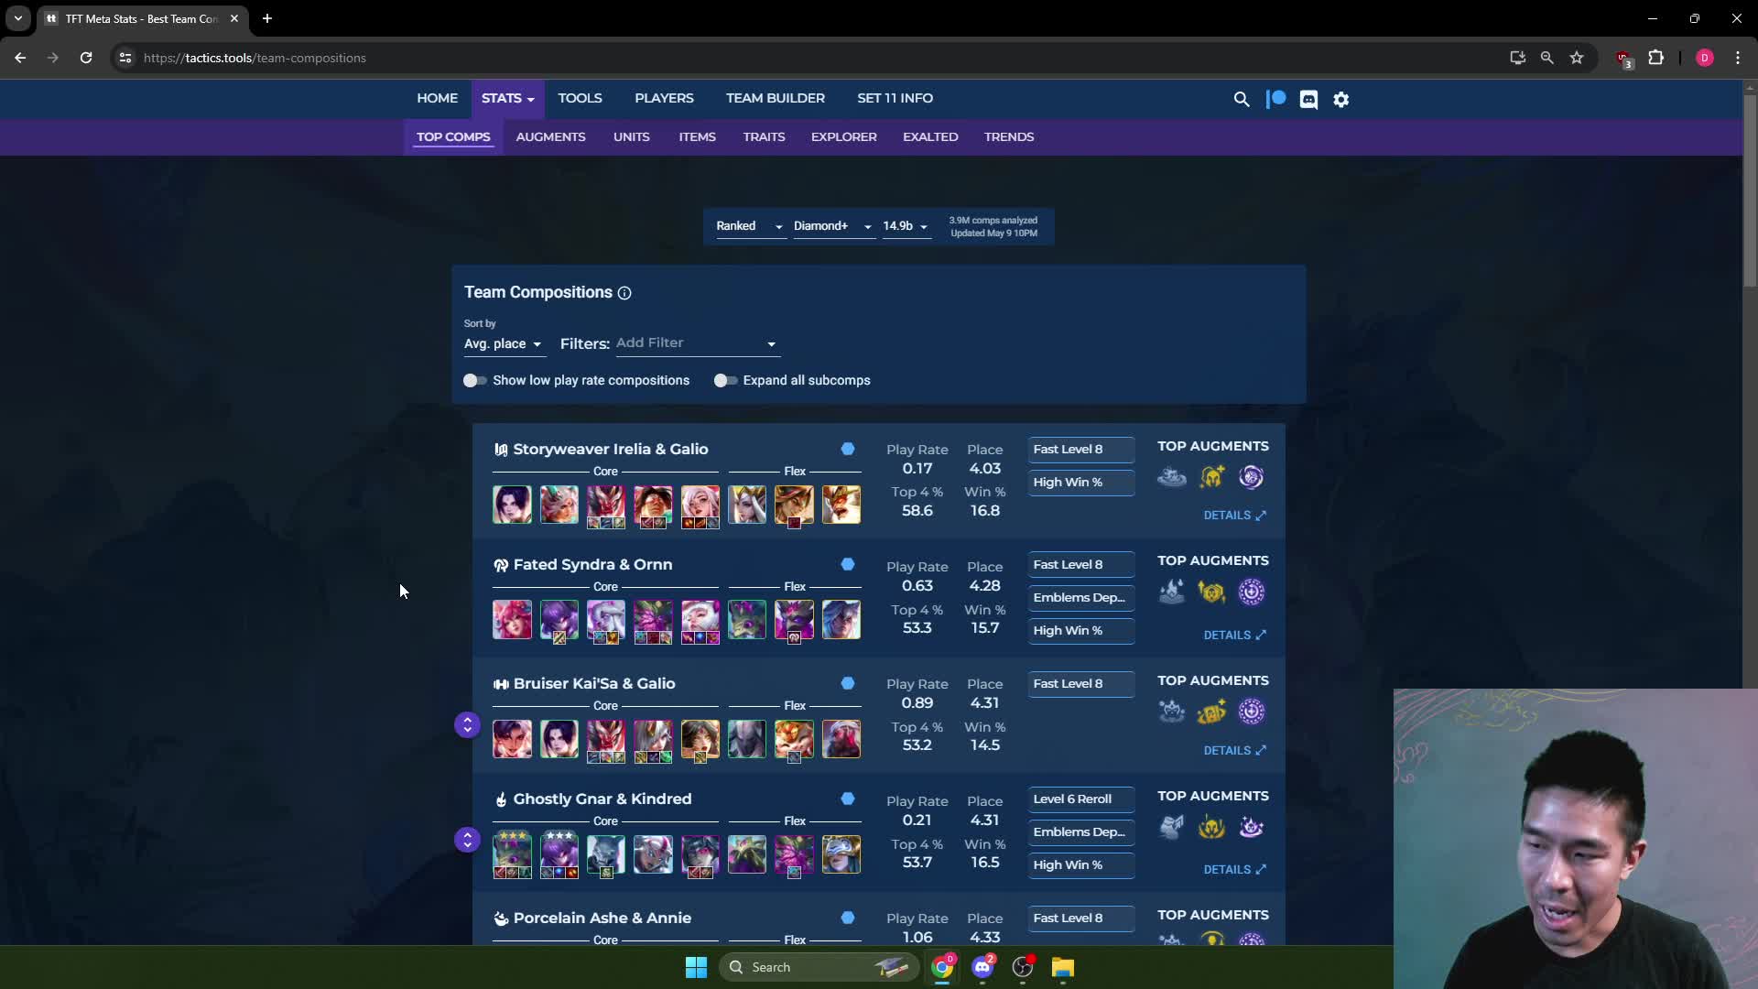Click Chrome icon in Windows taskbar
This screenshot has height=989, width=1758.
click(x=942, y=967)
